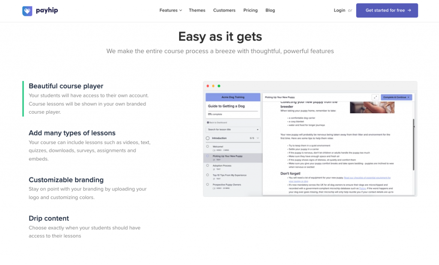This screenshot has width=439, height=265.
Task: Toggle the Introduction section completion circle
Action: [x=208, y=138]
